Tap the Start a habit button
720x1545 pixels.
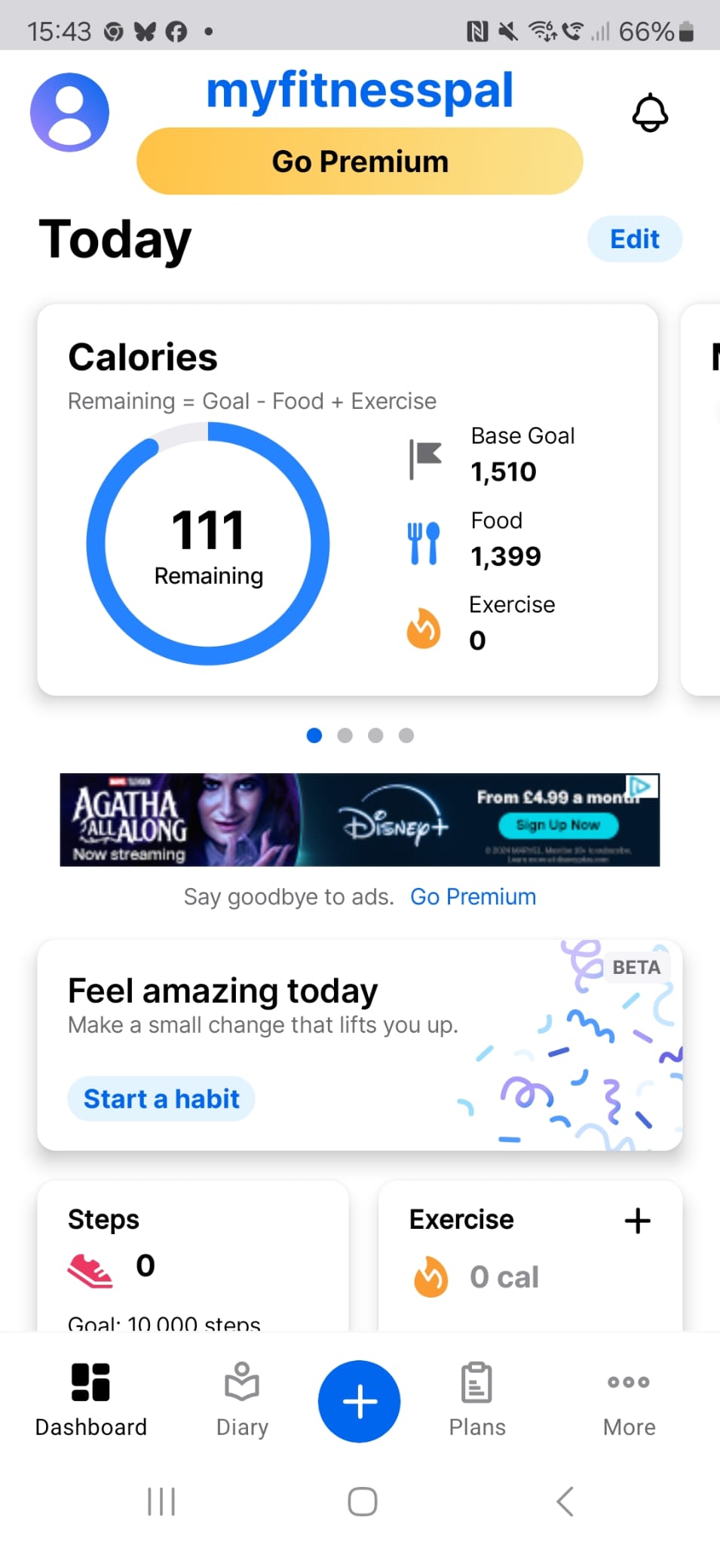[161, 1099]
